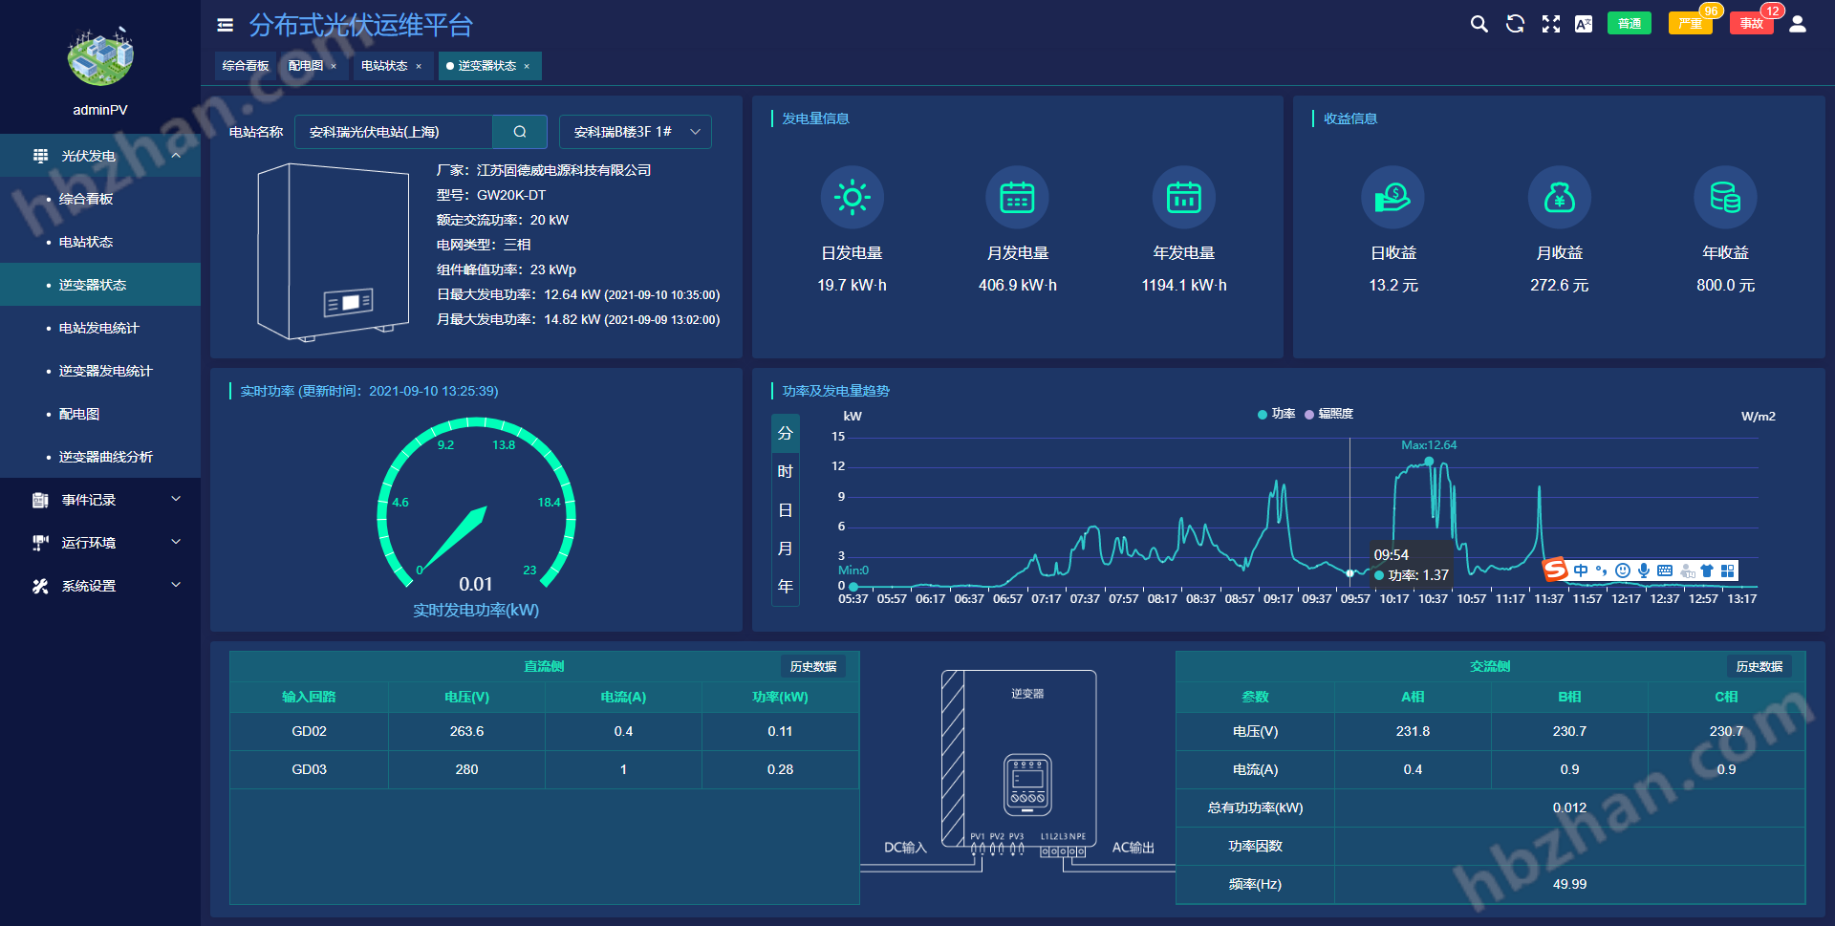Click 历史数据 button on 直流侧 table
Screen dimensions: 1835x926
812,666
